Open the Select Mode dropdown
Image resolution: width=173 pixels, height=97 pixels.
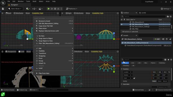[x=15, y=9]
